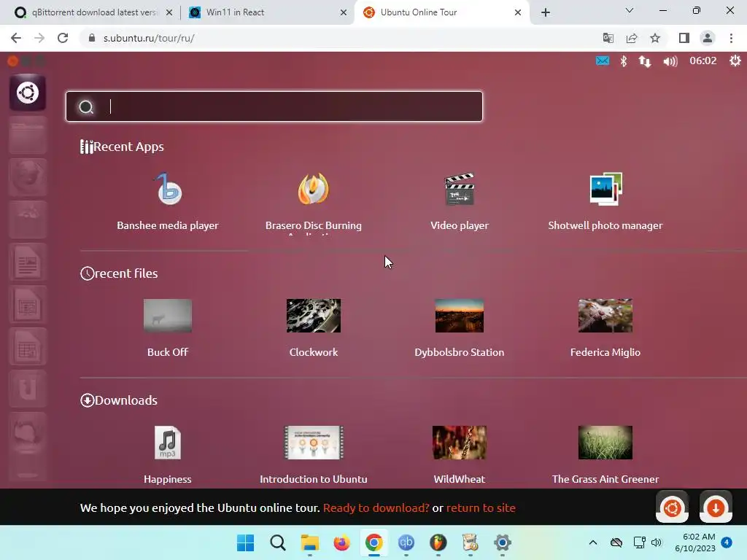Click the share page icon in address bar
This screenshot has width=747, height=560.
(632, 38)
